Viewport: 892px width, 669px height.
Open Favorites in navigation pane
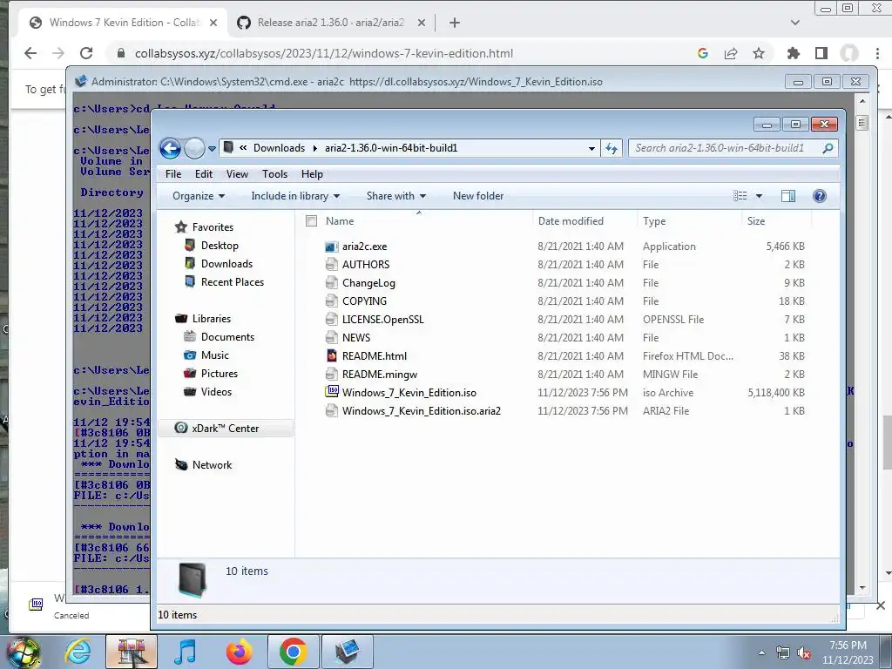click(x=213, y=227)
